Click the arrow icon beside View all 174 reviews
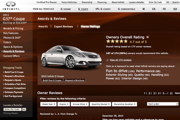This screenshot has width=180, height=120. [x=107, y=60]
